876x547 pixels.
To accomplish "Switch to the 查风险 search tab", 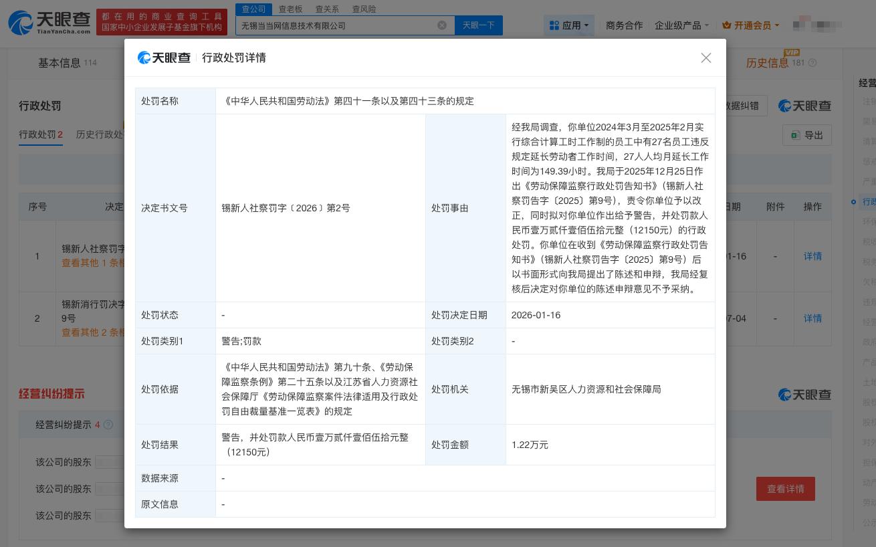I will (364, 9).
